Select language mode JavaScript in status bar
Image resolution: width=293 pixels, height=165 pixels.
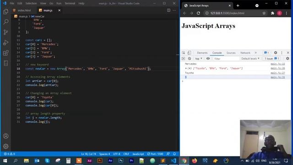pyautogui.click(x=138, y=154)
